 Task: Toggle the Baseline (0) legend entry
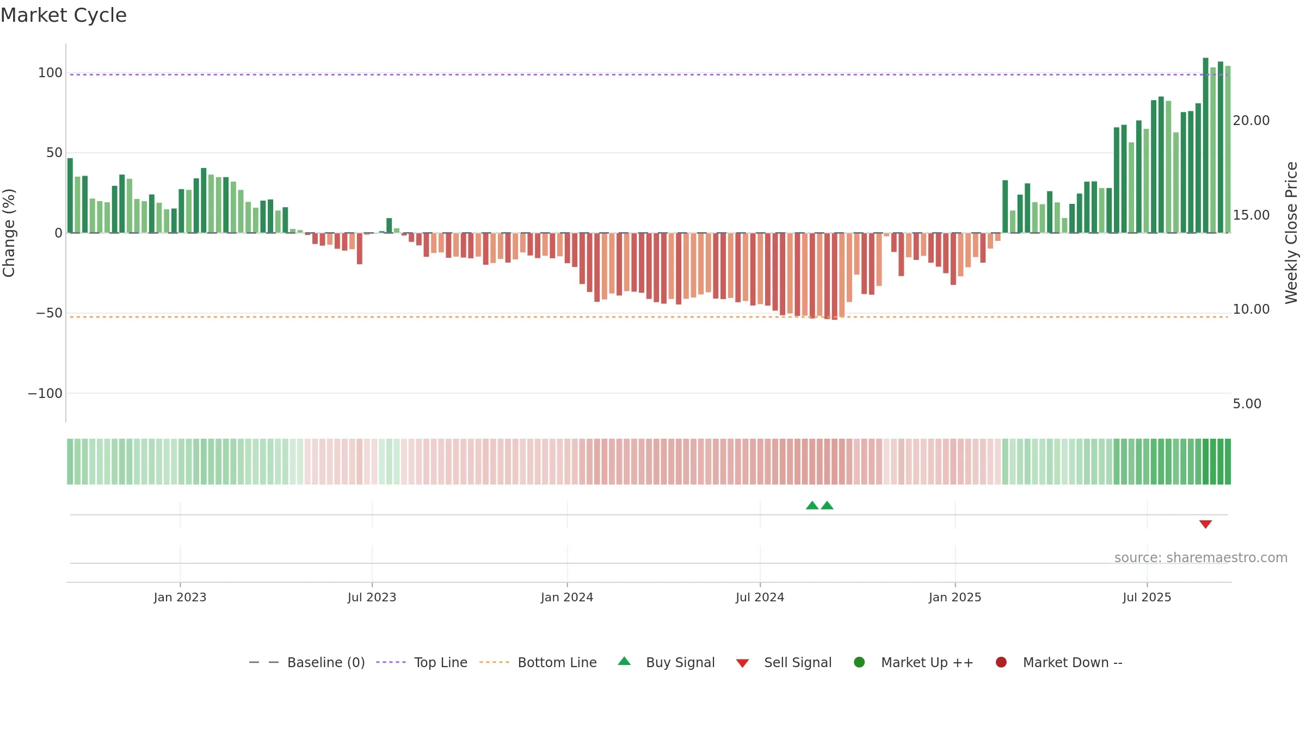(x=306, y=662)
